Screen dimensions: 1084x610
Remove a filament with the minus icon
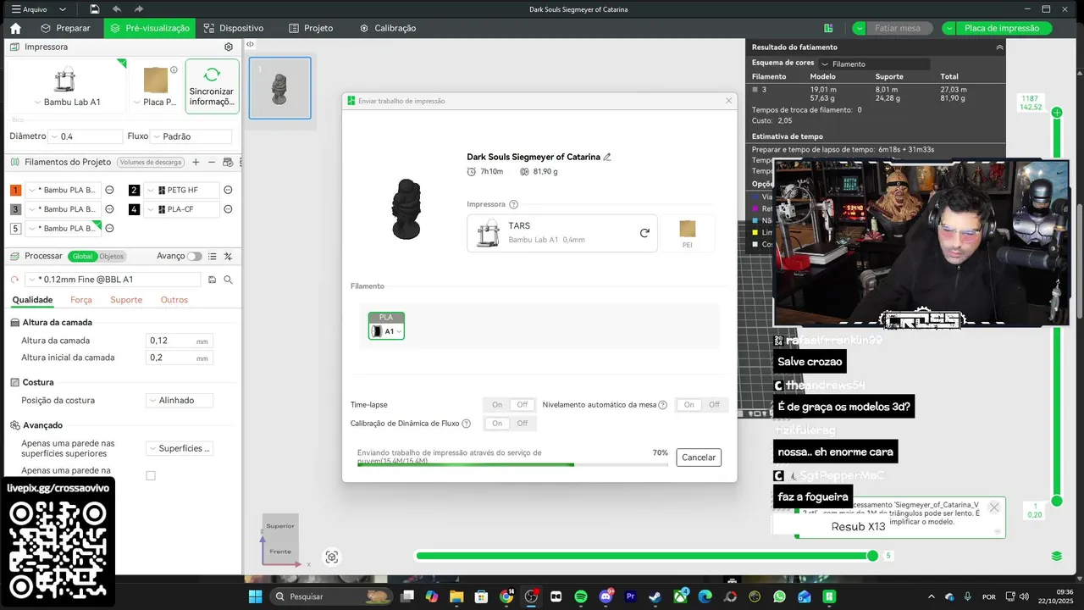pyautogui.click(x=212, y=162)
